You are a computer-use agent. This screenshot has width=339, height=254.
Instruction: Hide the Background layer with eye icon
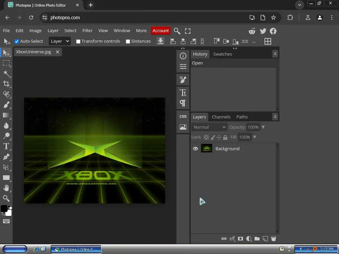coord(195,148)
